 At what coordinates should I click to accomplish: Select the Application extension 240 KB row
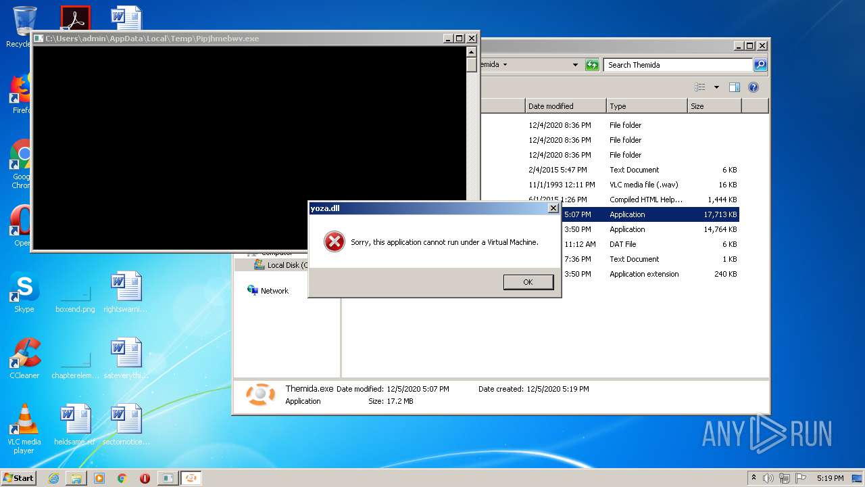click(x=650, y=274)
